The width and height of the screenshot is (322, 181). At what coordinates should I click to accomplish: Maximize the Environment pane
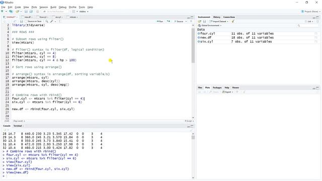(317, 18)
